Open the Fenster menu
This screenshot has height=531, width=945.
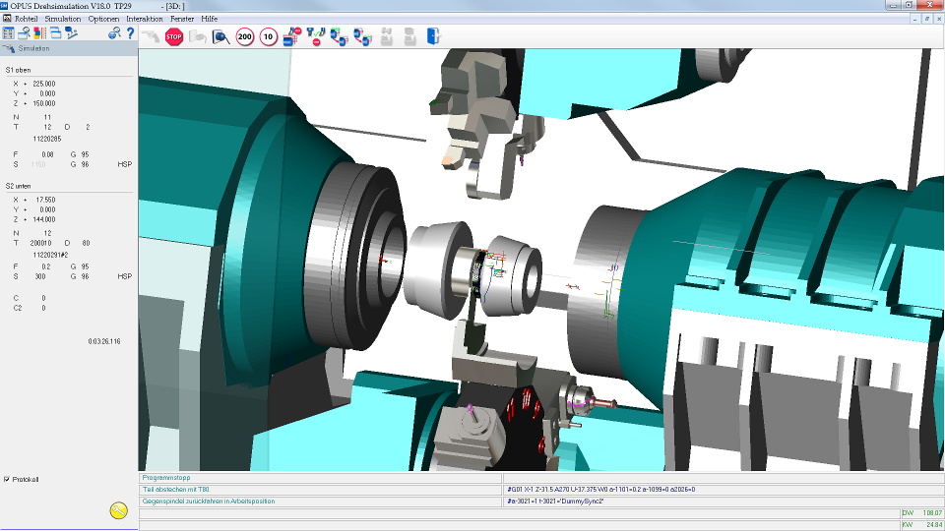pyautogui.click(x=182, y=19)
